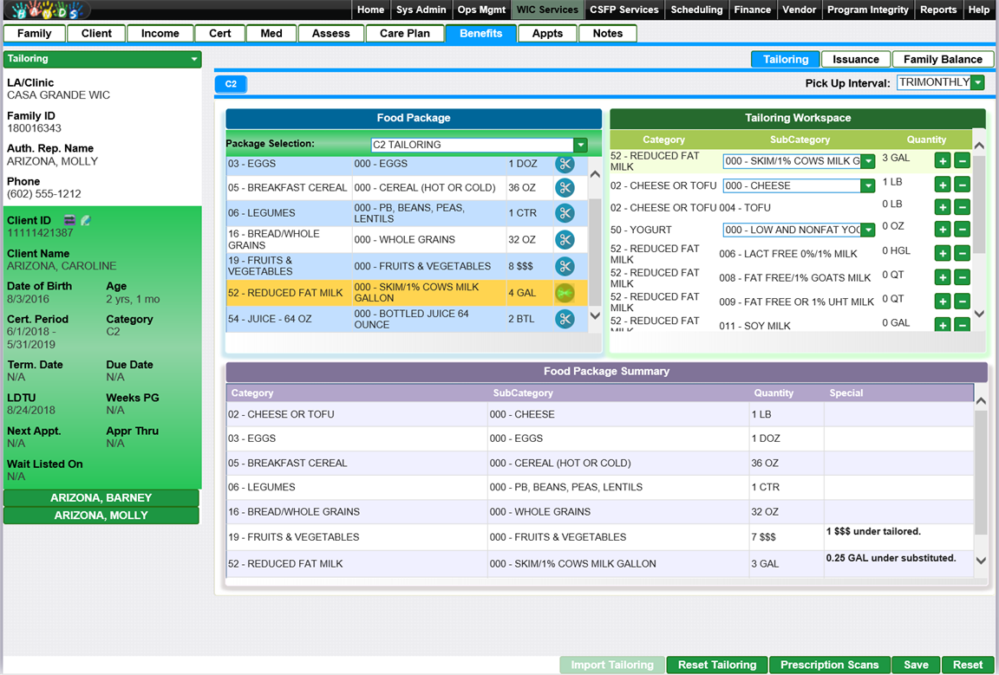Open the Cheese subcategory dropdown

tap(867, 186)
